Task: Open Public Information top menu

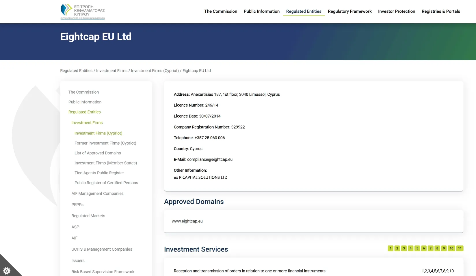Action: coord(261,11)
